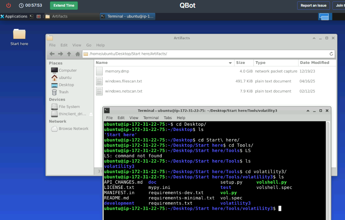Viewport: 345px width, 220px height.
Task: Click the back arrow in file manager
Action: [52, 54]
